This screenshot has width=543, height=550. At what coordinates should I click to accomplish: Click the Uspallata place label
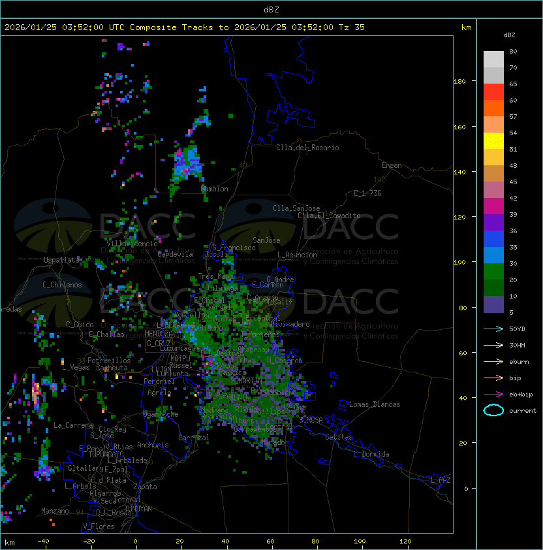coord(61,260)
